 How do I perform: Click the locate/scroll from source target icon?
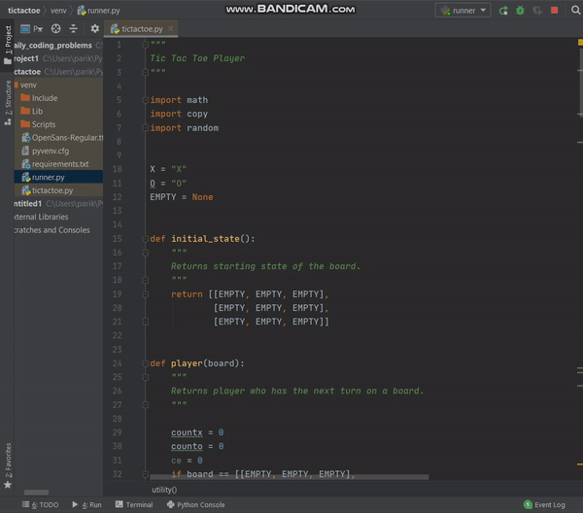(55, 28)
